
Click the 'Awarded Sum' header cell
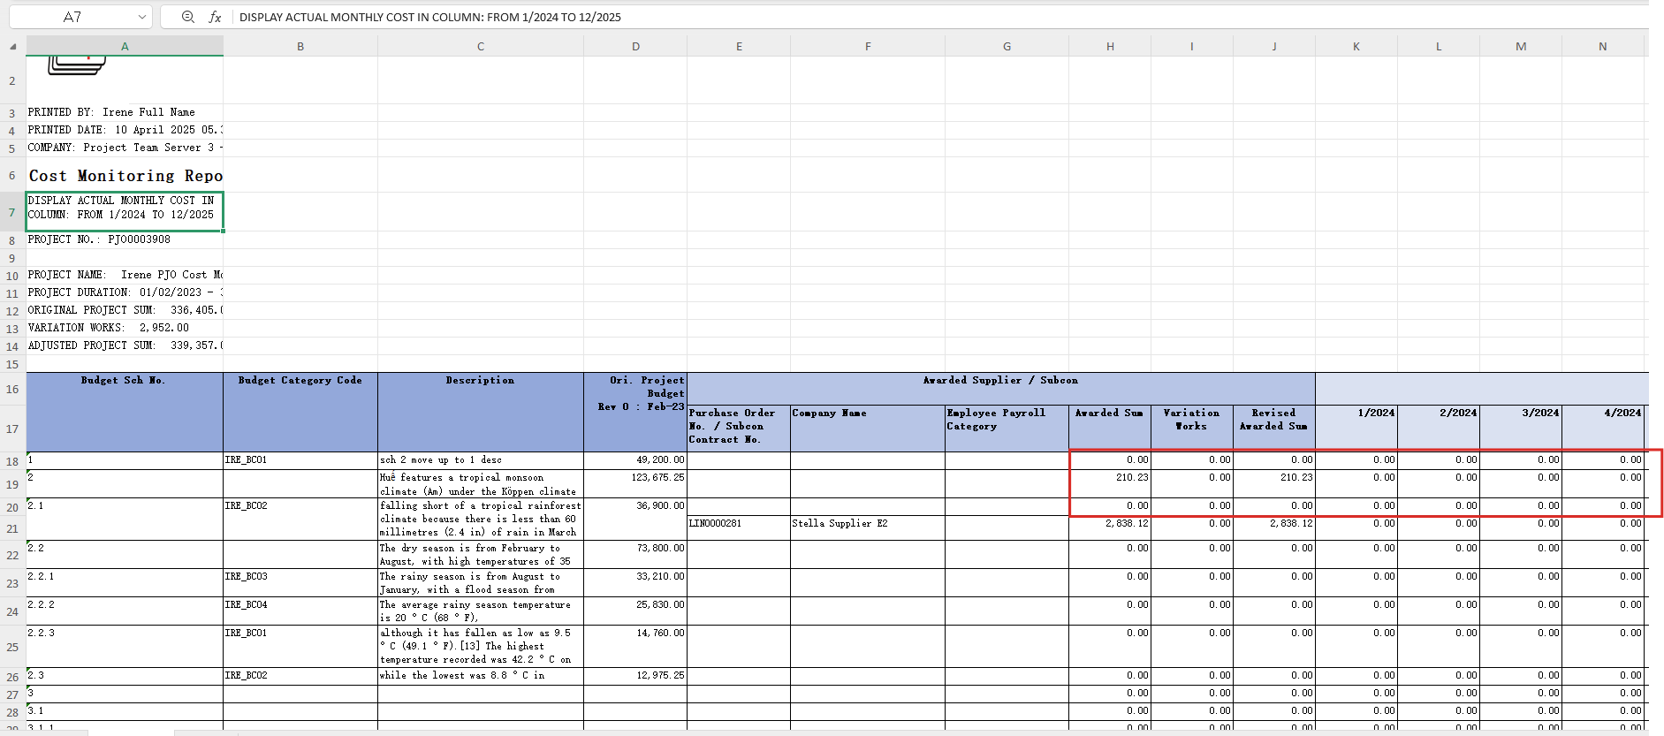tap(1110, 429)
